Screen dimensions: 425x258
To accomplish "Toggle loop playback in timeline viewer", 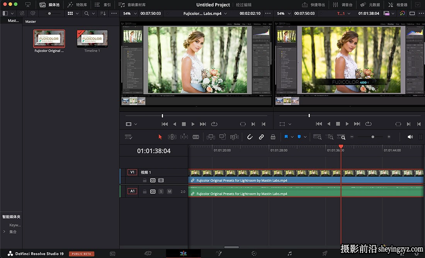I will click(x=368, y=124).
